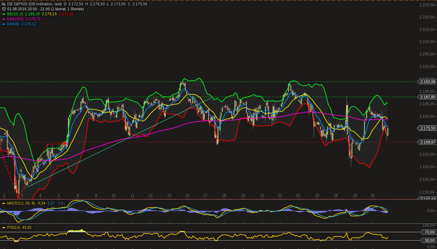Click the middle Bollinger value 2.179,15
437x249 pixels.
click(x=49, y=14)
